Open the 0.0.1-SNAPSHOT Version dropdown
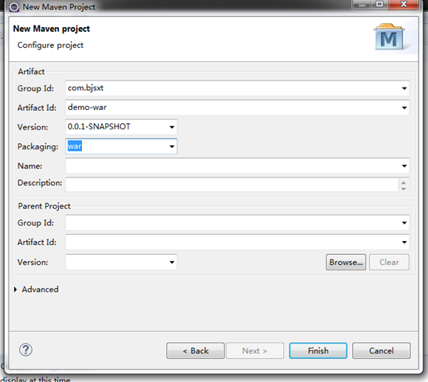428x382 pixels. pos(172,127)
